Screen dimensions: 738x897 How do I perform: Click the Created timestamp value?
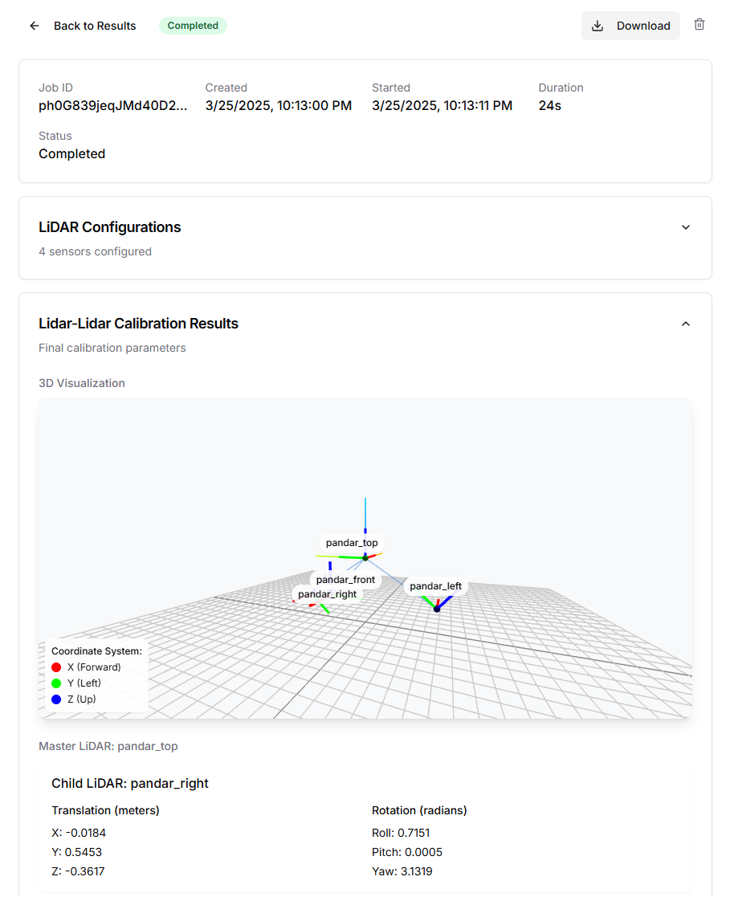tap(279, 106)
